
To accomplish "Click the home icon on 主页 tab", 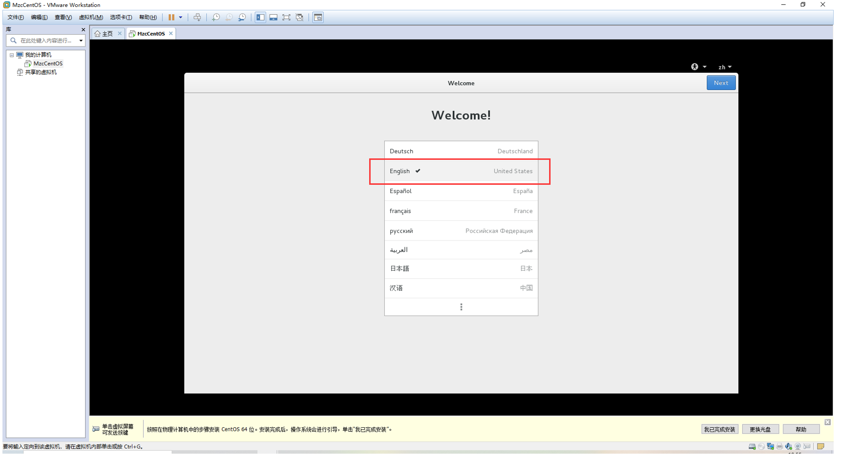I will point(97,34).
